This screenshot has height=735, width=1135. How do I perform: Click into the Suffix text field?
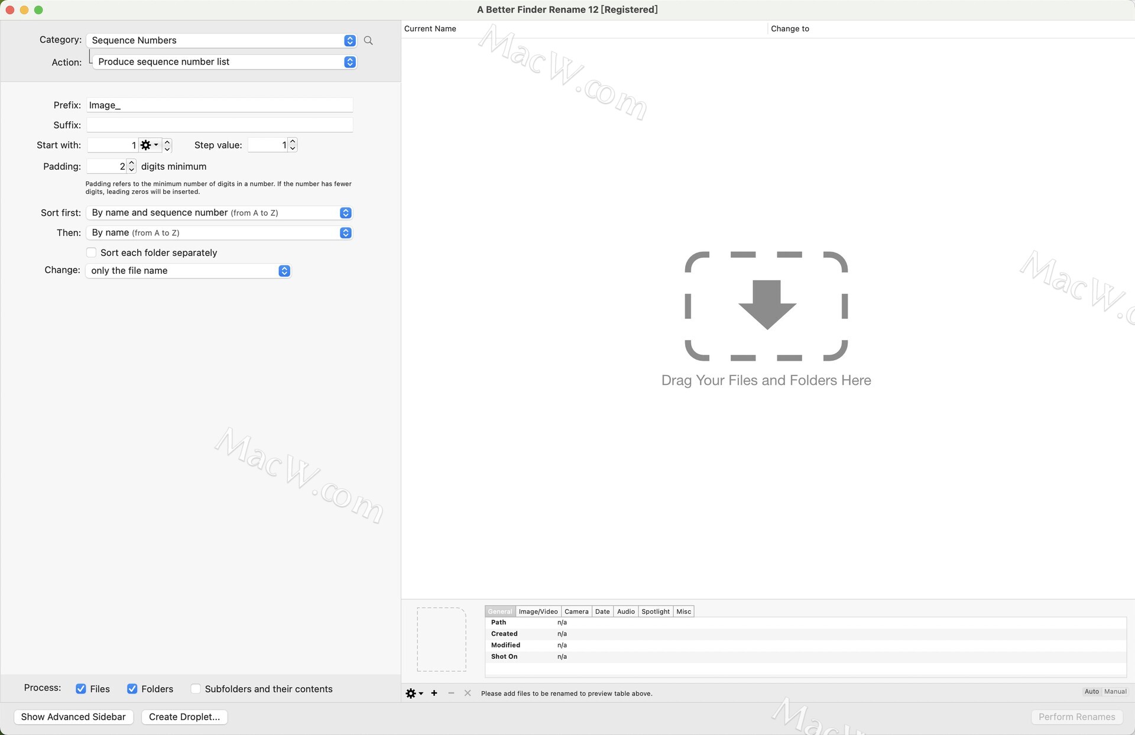(219, 125)
